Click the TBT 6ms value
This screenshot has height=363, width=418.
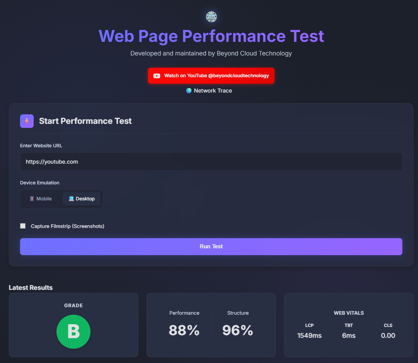pos(349,335)
